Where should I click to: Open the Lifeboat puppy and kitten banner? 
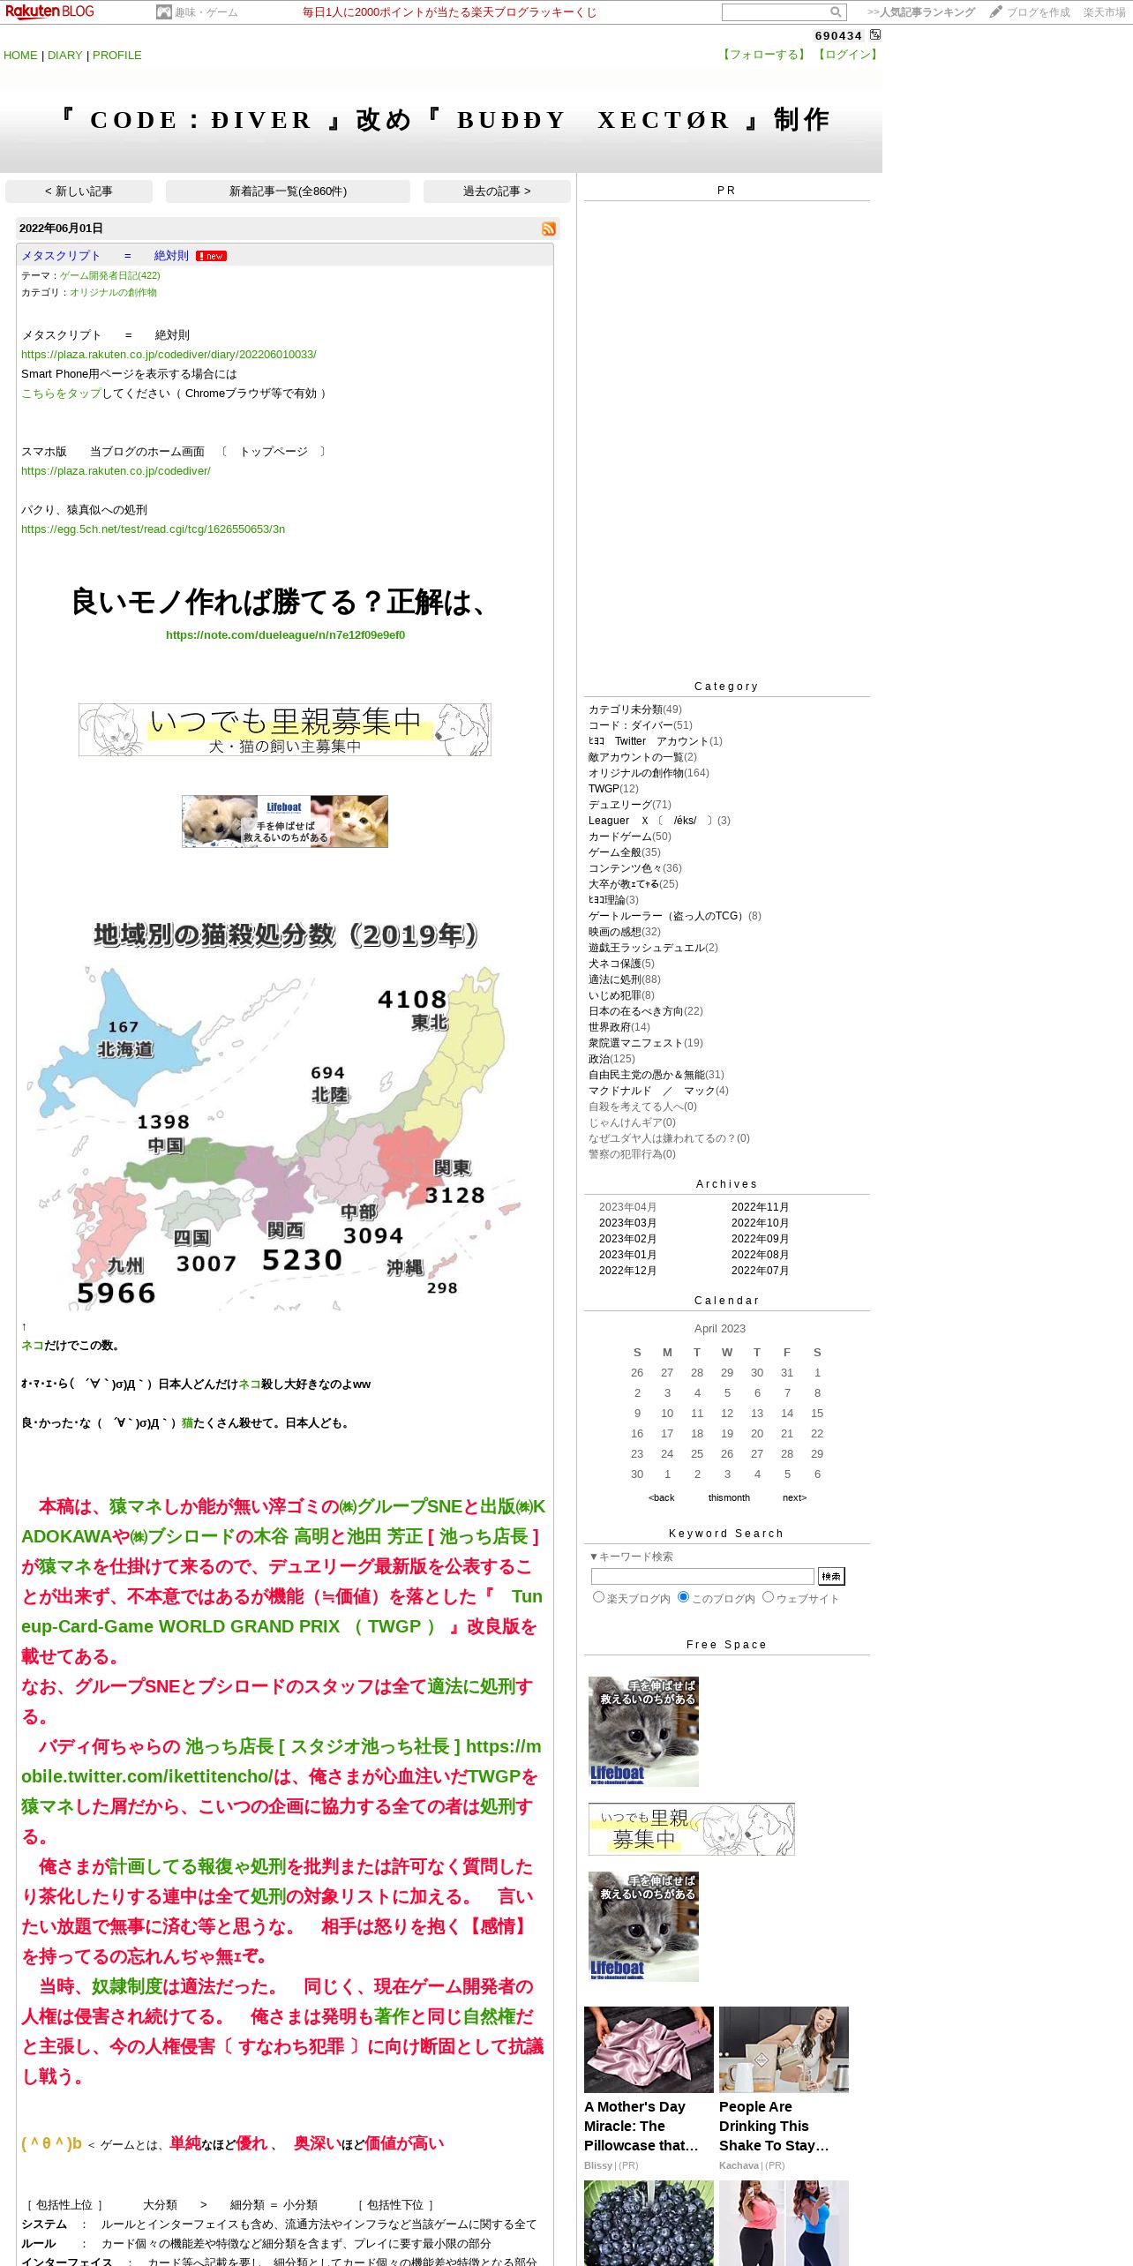(285, 822)
